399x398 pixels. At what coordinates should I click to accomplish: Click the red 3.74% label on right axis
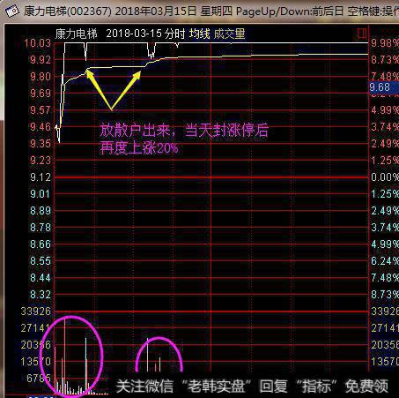(385, 127)
